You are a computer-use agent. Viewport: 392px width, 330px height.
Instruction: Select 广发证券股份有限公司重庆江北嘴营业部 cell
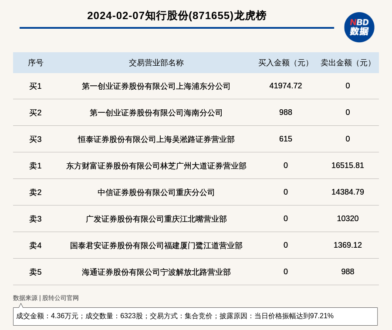point(156,219)
